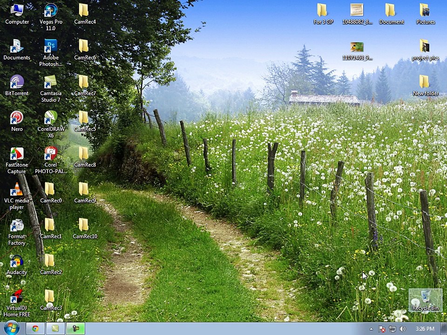This screenshot has width=447, height=335.
Task: Click the green note app taskbar button
Action: tap(55, 329)
